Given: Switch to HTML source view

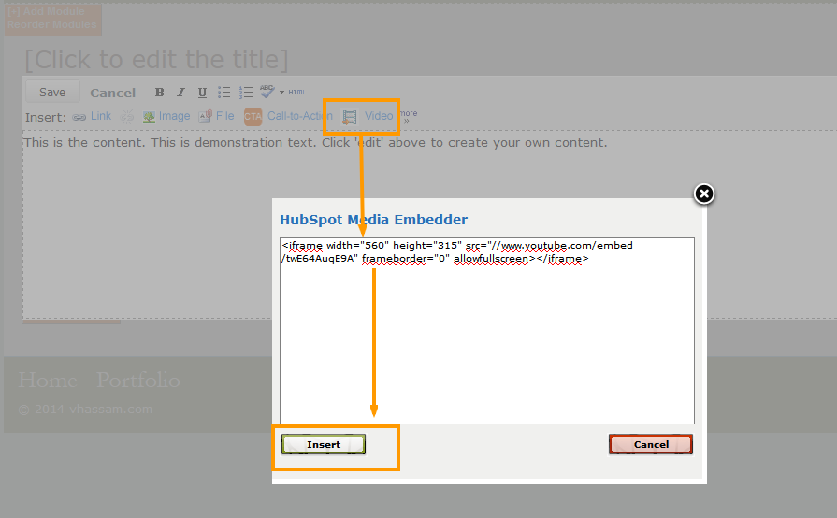Looking at the screenshot, I should (297, 93).
